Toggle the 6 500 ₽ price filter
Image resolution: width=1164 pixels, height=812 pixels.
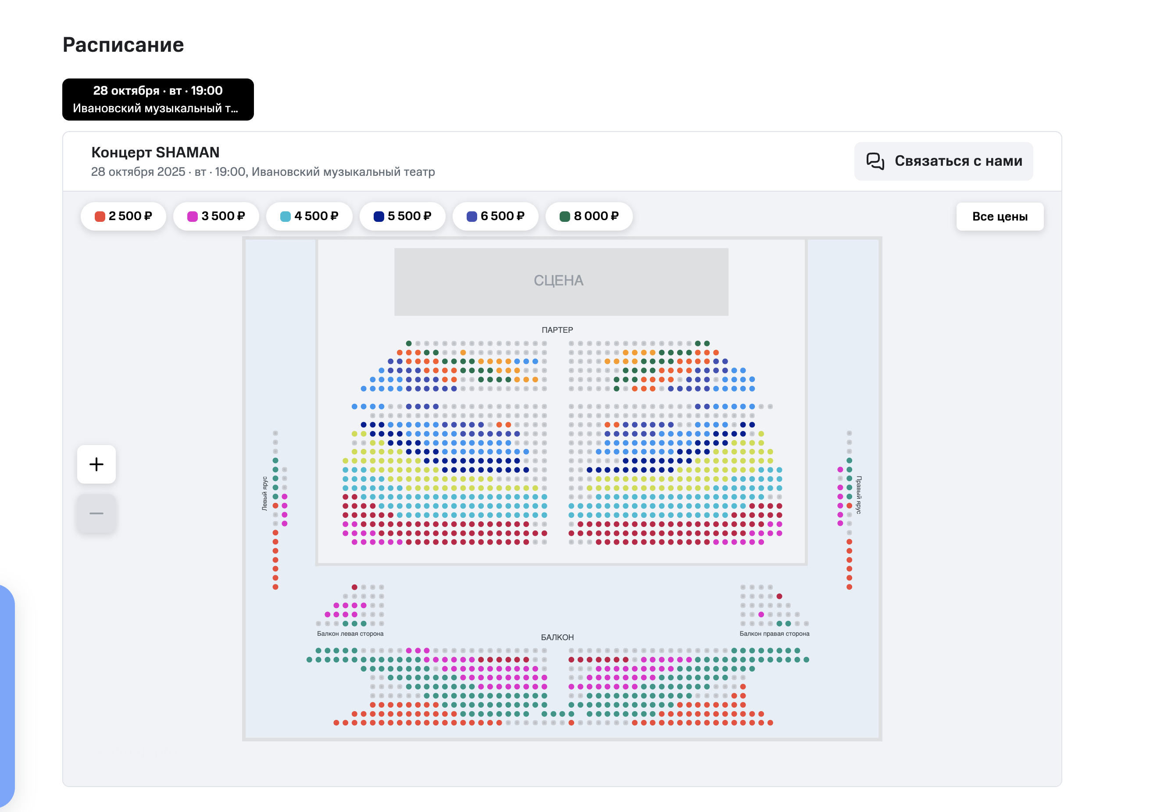point(495,217)
